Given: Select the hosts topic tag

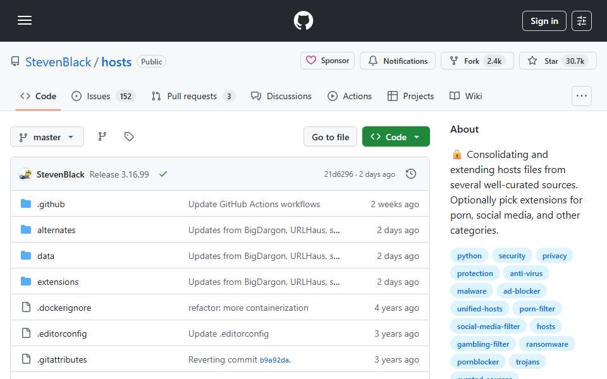Looking at the screenshot, I should click(546, 327).
